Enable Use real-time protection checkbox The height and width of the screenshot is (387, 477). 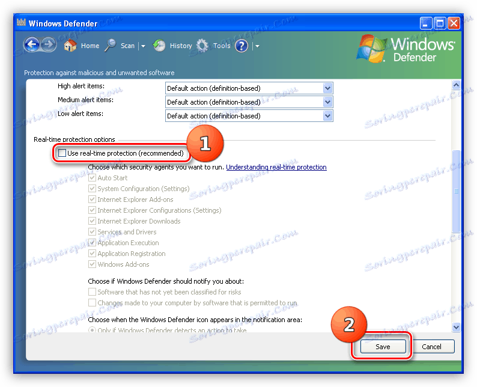(62, 153)
